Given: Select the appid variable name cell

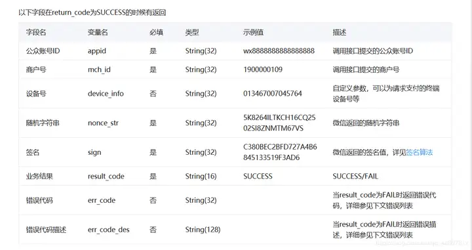Looking at the screenshot, I should tap(97, 51).
